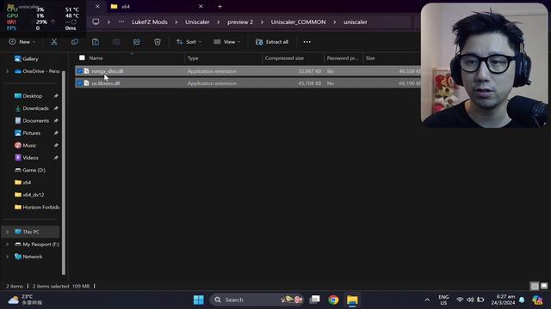Screen dimensions: 551x309
Task: Open the View dropdown
Action: coord(227,42)
